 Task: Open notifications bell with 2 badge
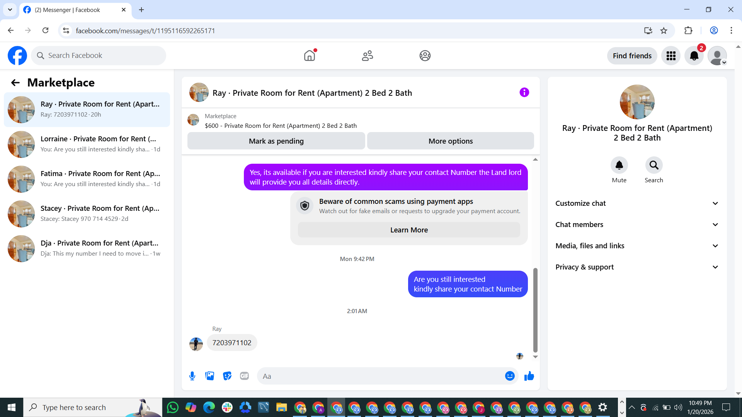coord(694,56)
